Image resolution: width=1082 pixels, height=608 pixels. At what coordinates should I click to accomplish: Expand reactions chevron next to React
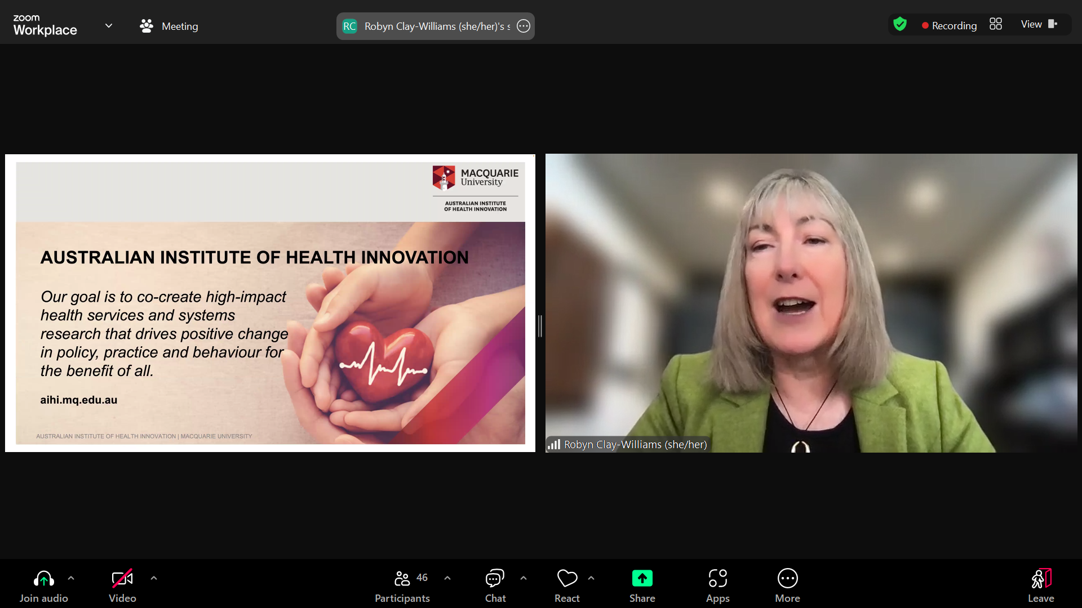pyautogui.click(x=591, y=578)
